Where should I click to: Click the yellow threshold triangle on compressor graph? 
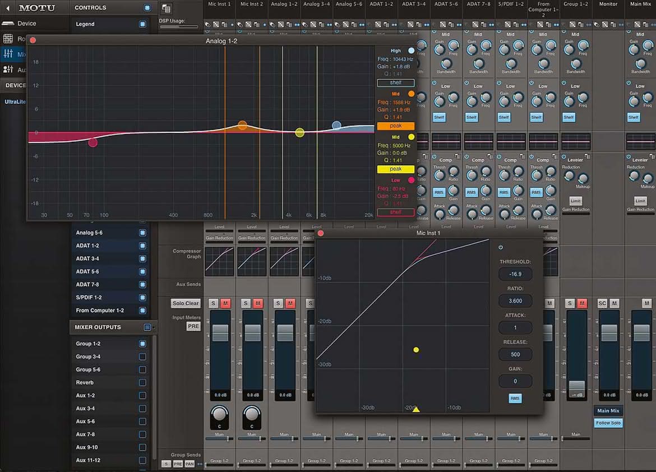tap(416, 409)
